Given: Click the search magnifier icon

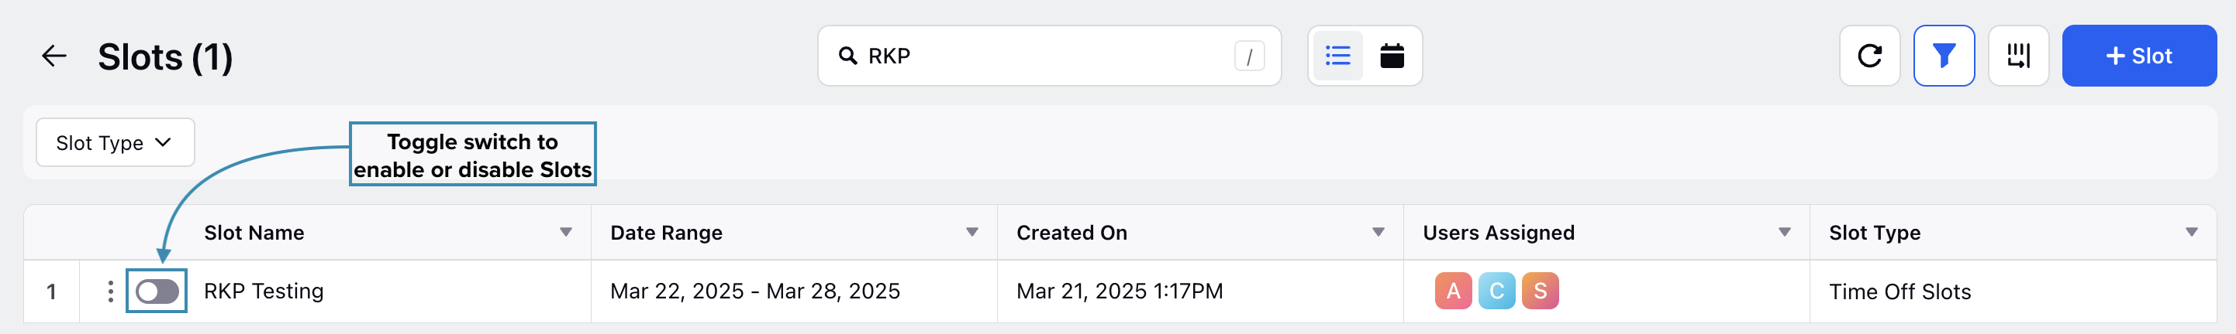Looking at the screenshot, I should pyautogui.click(x=848, y=56).
